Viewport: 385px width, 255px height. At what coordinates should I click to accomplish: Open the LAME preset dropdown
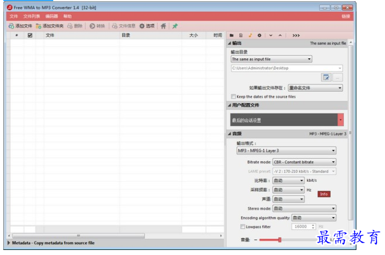pos(304,171)
